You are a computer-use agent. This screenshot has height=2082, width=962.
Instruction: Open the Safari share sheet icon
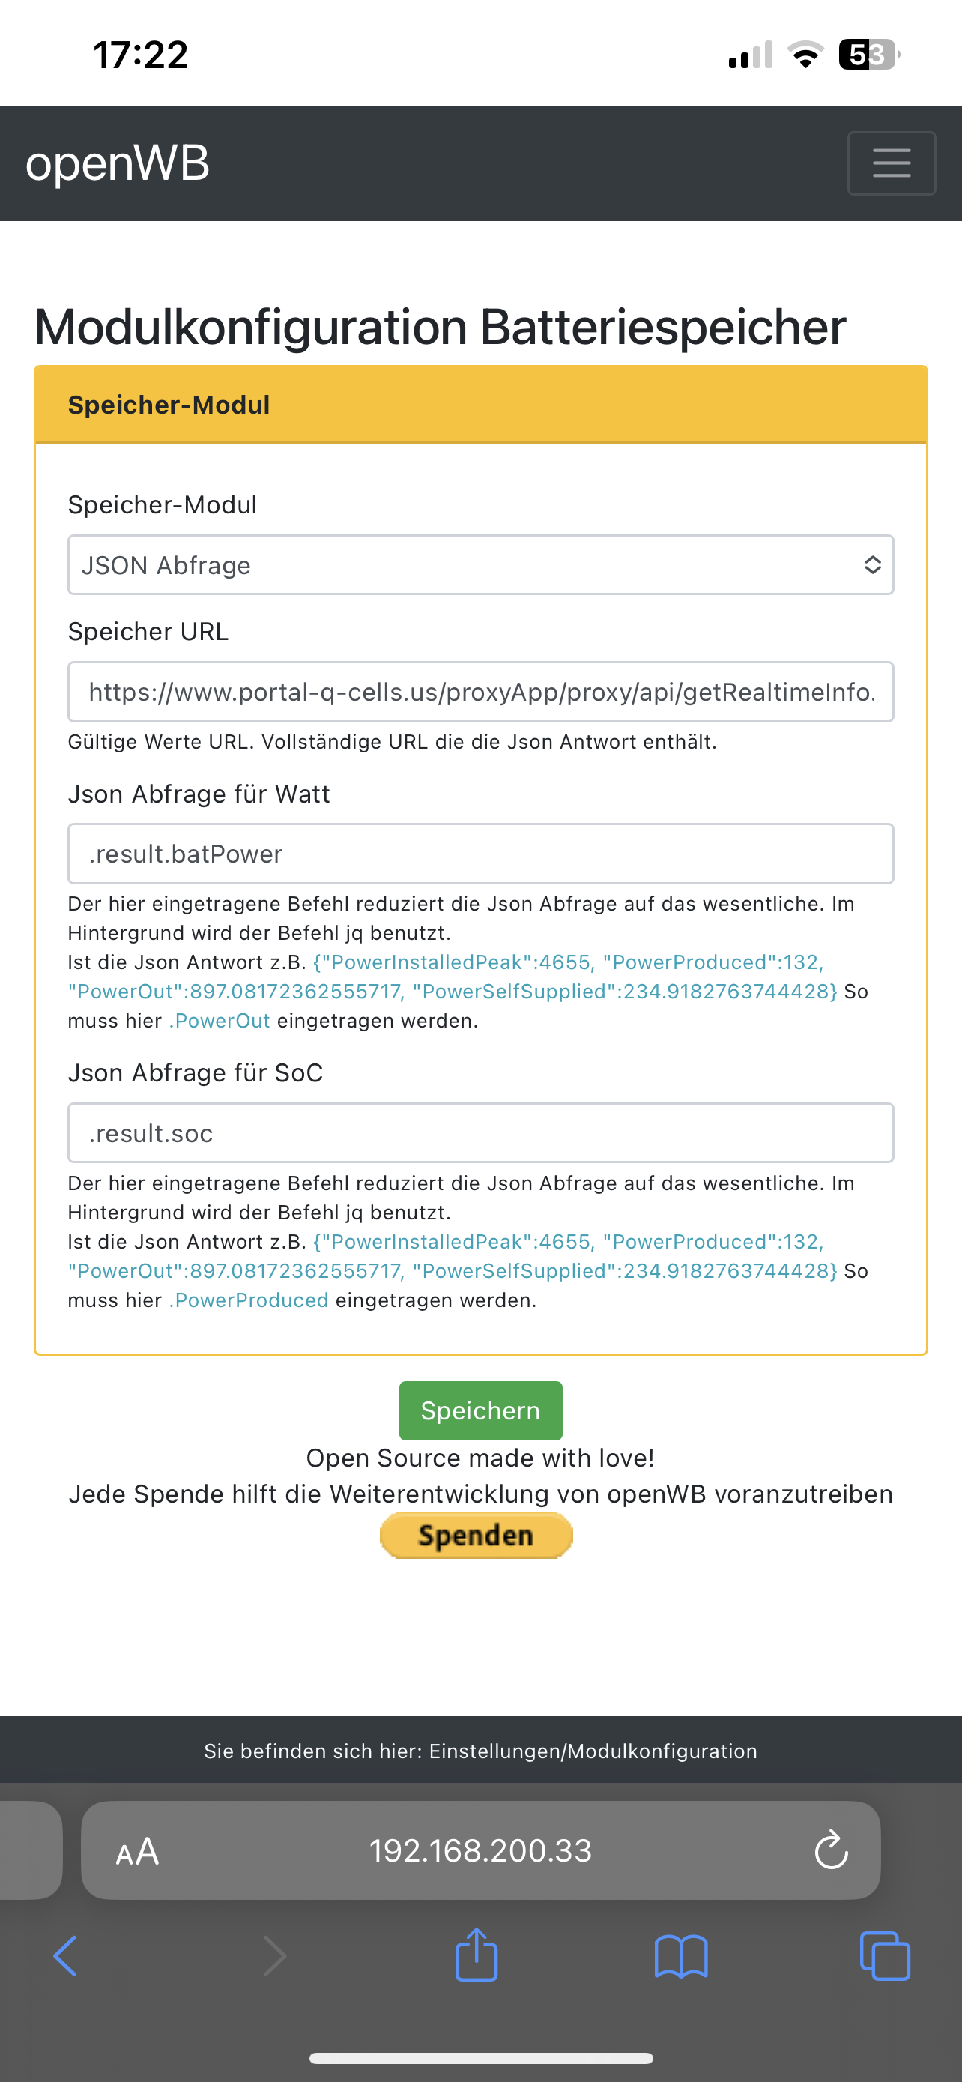(x=476, y=1955)
